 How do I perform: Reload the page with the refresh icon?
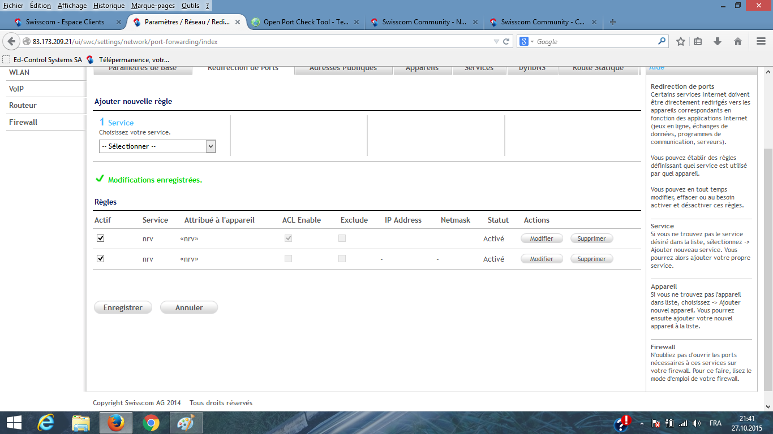tap(506, 42)
